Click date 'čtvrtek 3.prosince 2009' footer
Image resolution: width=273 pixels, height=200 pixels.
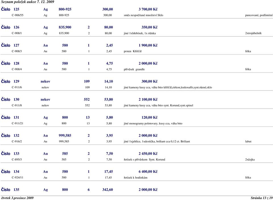click(x=17, y=198)
